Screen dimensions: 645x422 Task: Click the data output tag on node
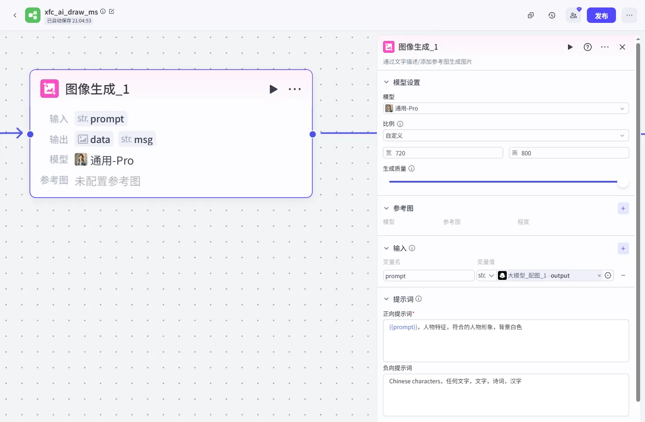coord(94,139)
